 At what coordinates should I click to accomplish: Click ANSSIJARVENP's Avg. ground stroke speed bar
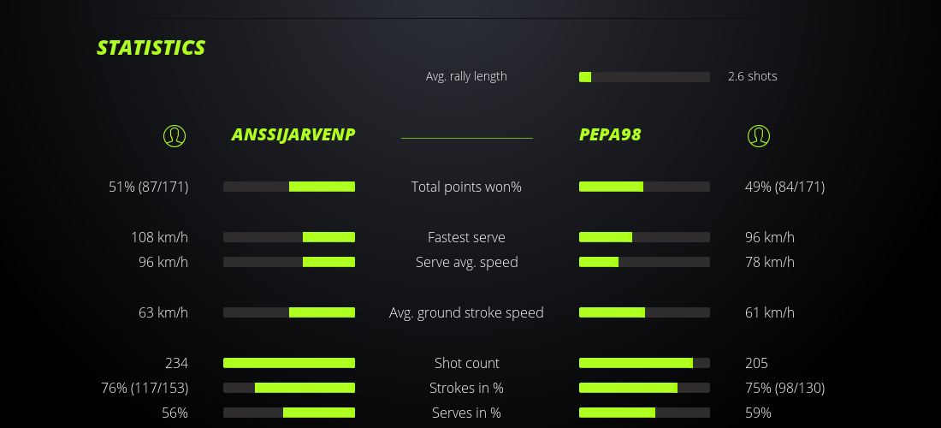(289, 312)
